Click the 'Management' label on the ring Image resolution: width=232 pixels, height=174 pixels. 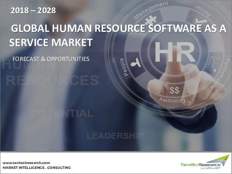pos(151,10)
